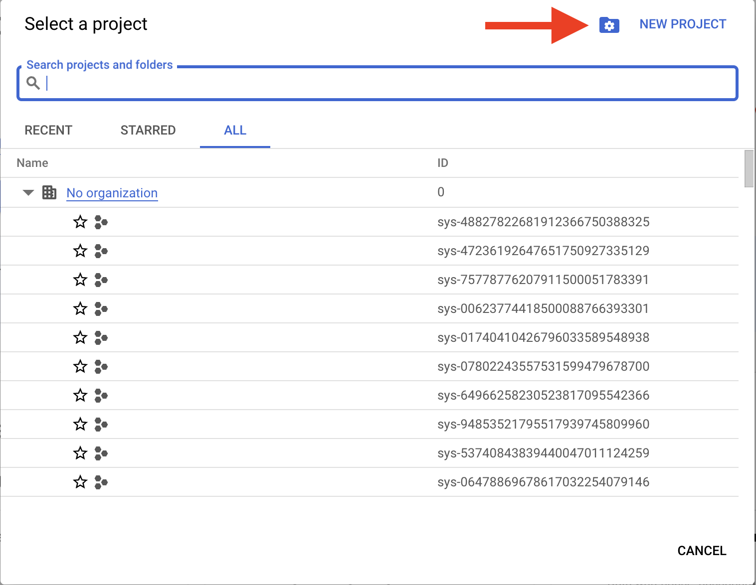This screenshot has height=585, width=756.
Task: Switch to the RECENT tab
Action: pyautogui.click(x=48, y=130)
